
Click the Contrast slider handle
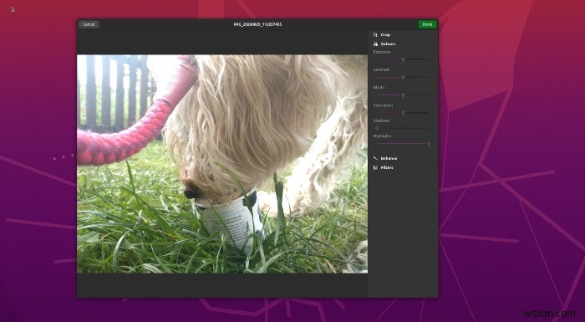[x=403, y=77]
